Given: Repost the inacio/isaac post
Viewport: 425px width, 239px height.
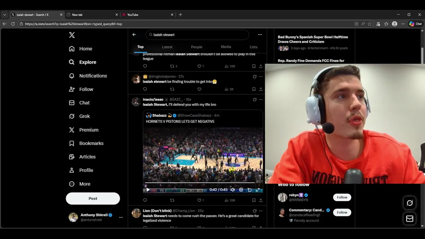Looking at the screenshot, I should [x=172, y=200].
